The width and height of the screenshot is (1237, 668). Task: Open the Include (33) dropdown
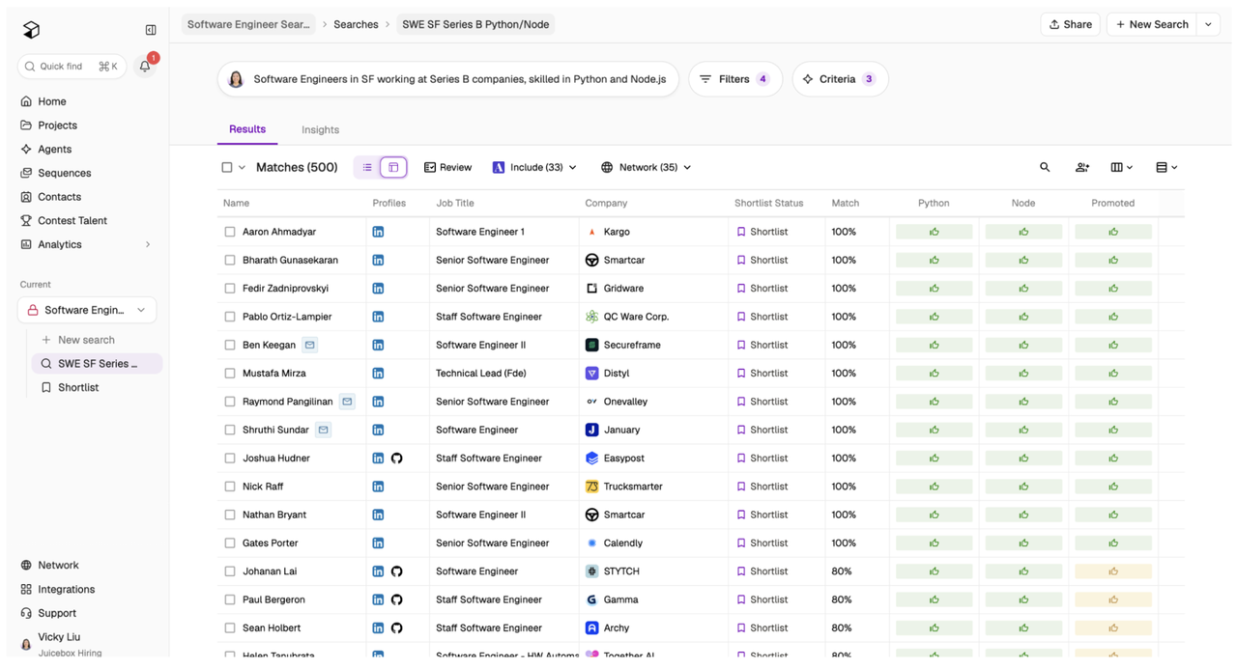[x=534, y=167]
